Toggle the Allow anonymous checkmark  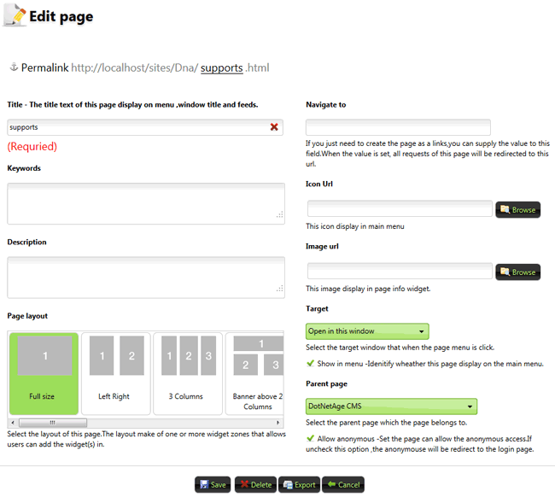pos(311,438)
